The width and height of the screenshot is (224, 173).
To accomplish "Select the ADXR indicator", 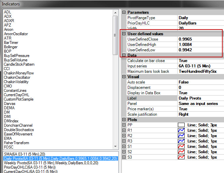I will [x=9, y=21].
